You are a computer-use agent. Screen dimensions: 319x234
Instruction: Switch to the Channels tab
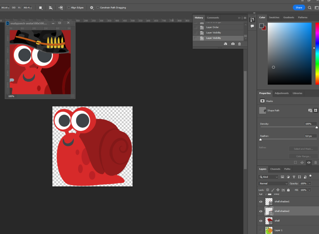(275, 169)
